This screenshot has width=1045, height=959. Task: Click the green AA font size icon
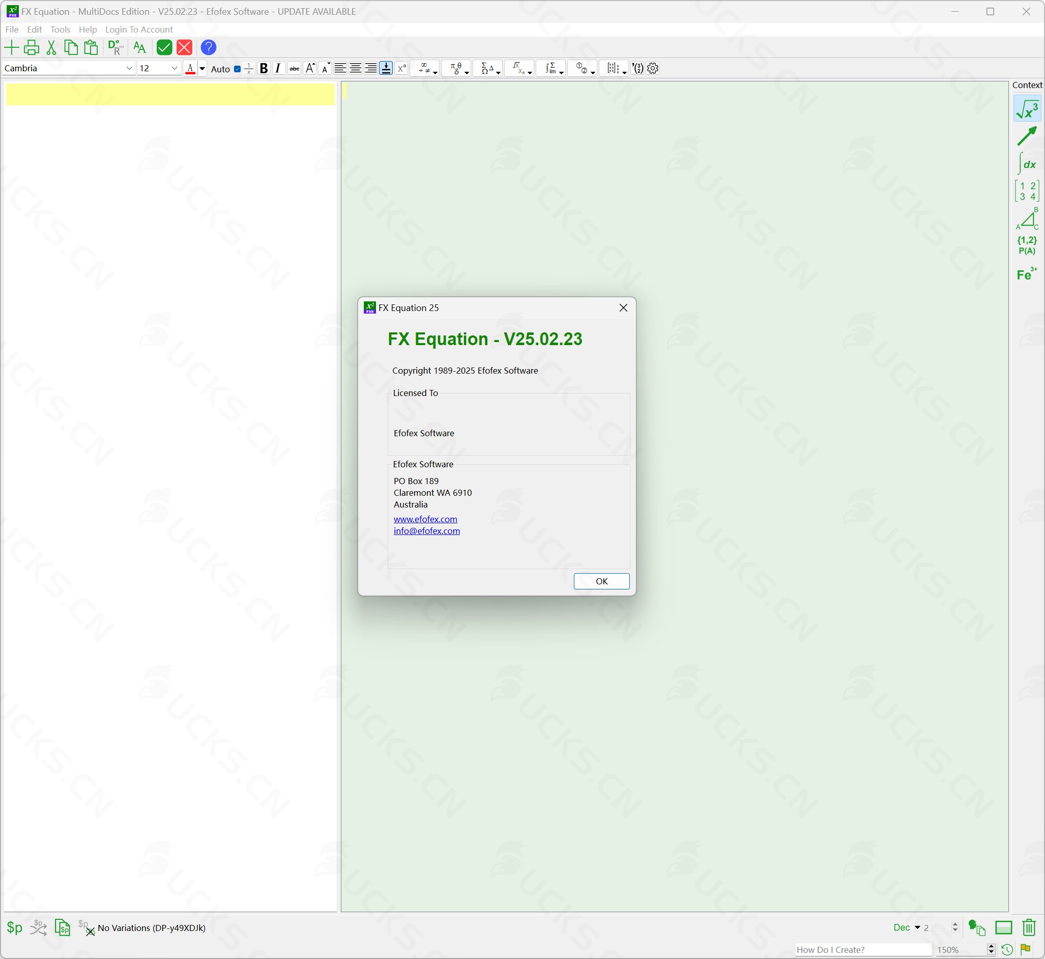[139, 48]
